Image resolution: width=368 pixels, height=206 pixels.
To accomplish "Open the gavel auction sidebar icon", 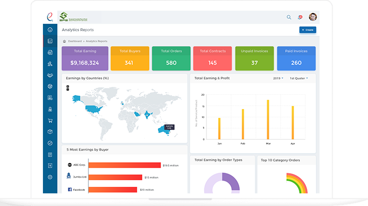I will click(x=50, y=64).
